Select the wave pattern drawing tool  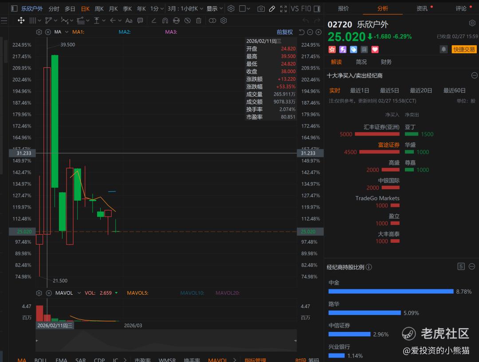64,20
